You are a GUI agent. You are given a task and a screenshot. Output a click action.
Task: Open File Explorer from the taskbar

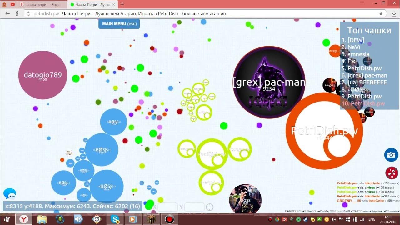42,219
